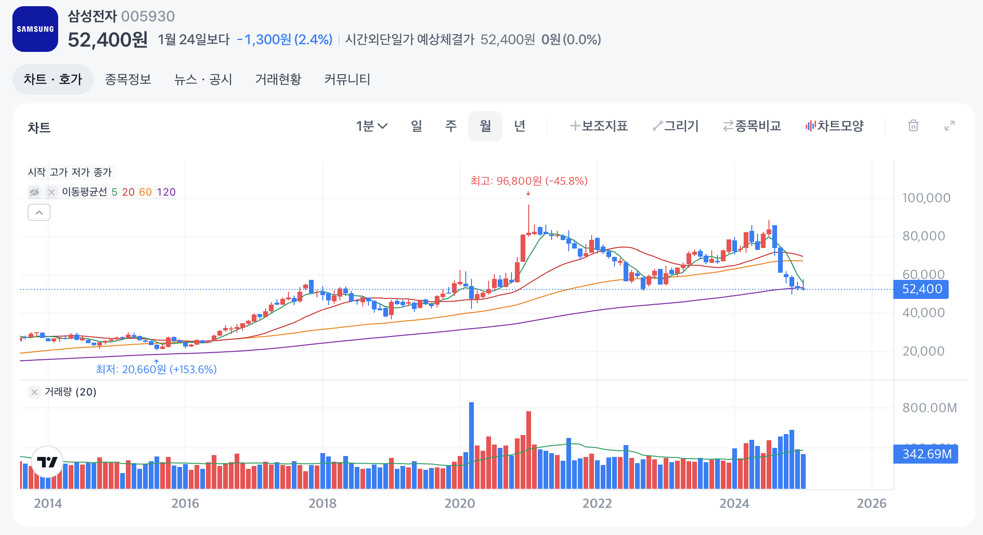
Task: Click the 최고: 96,800원 high marker
Action: coord(529,181)
